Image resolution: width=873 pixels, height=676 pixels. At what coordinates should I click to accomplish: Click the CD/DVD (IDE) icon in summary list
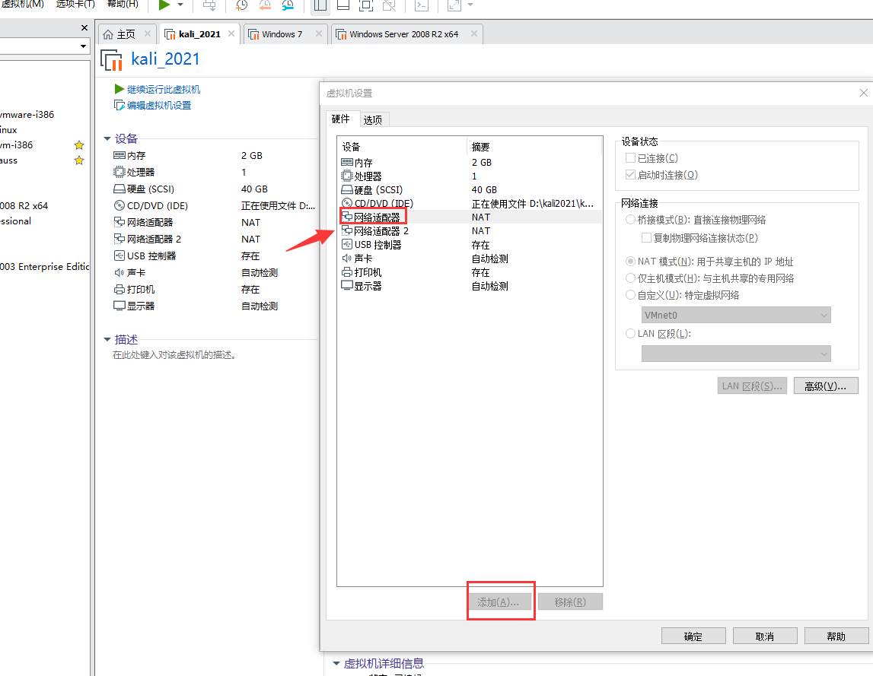[x=119, y=206]
